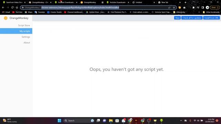Open the weather widget Partly sunny

(10, 121)
